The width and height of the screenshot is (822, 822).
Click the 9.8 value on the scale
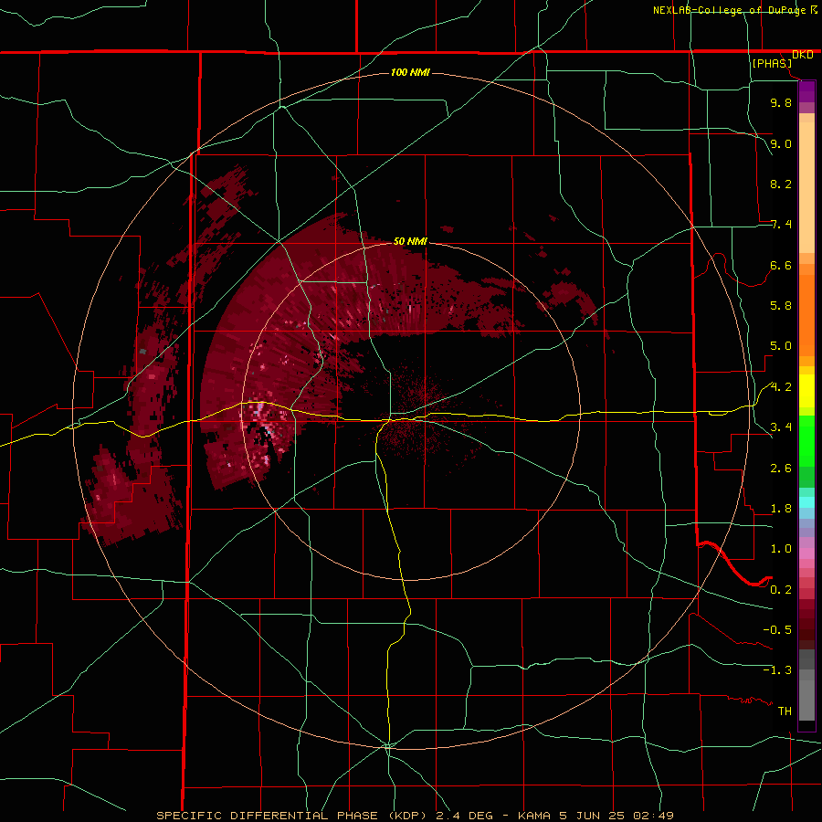(x=781, y=102)
